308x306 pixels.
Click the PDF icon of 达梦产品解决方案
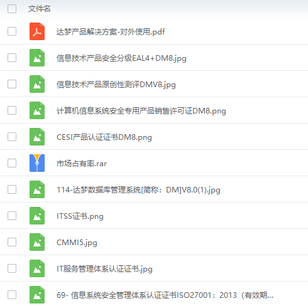pyautogui.click(x=37, y=31)
